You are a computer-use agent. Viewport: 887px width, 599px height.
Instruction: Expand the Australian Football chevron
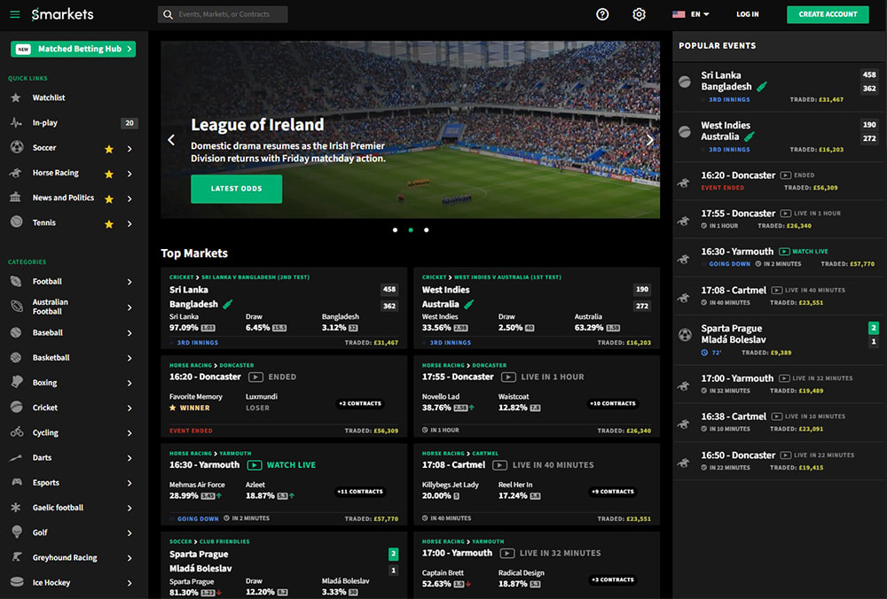point(130,307)
